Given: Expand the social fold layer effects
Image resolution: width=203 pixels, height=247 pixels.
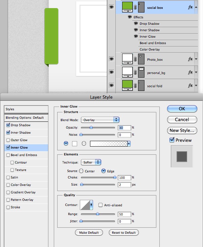Looking at the screenshot, I should 196,85.
